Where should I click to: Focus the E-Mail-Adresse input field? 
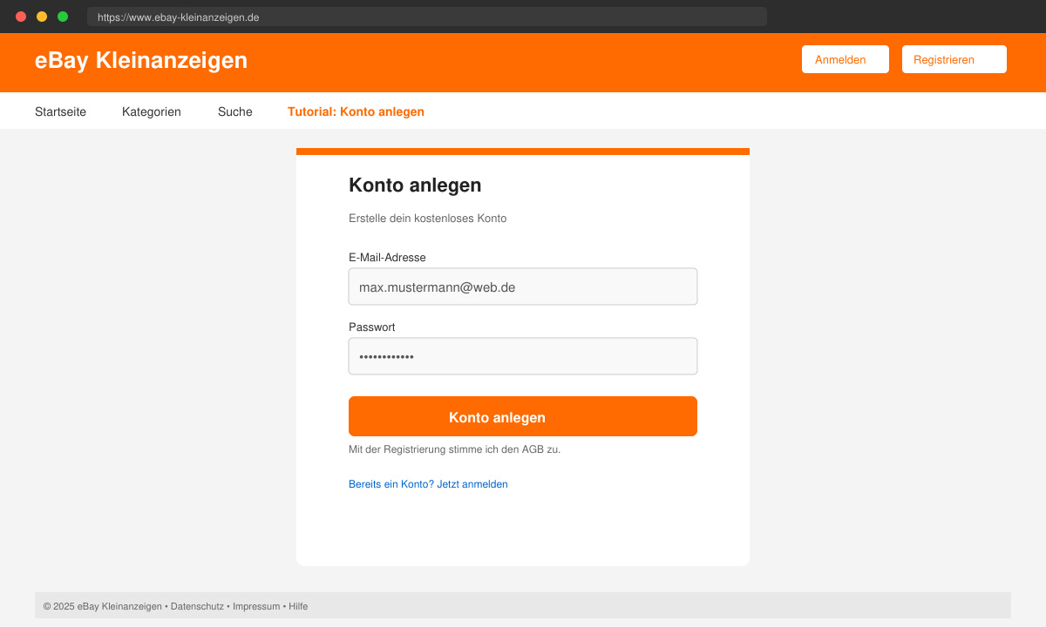[x=523, y=287]
